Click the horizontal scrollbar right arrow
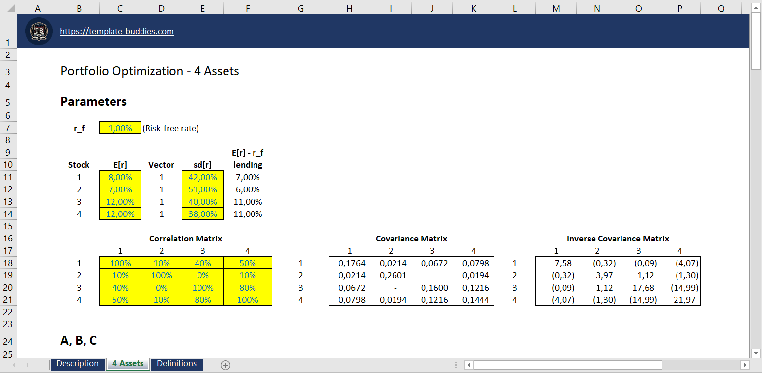Image resolution: width=762 pixels, height=373 pixels. tap(745, 365)
